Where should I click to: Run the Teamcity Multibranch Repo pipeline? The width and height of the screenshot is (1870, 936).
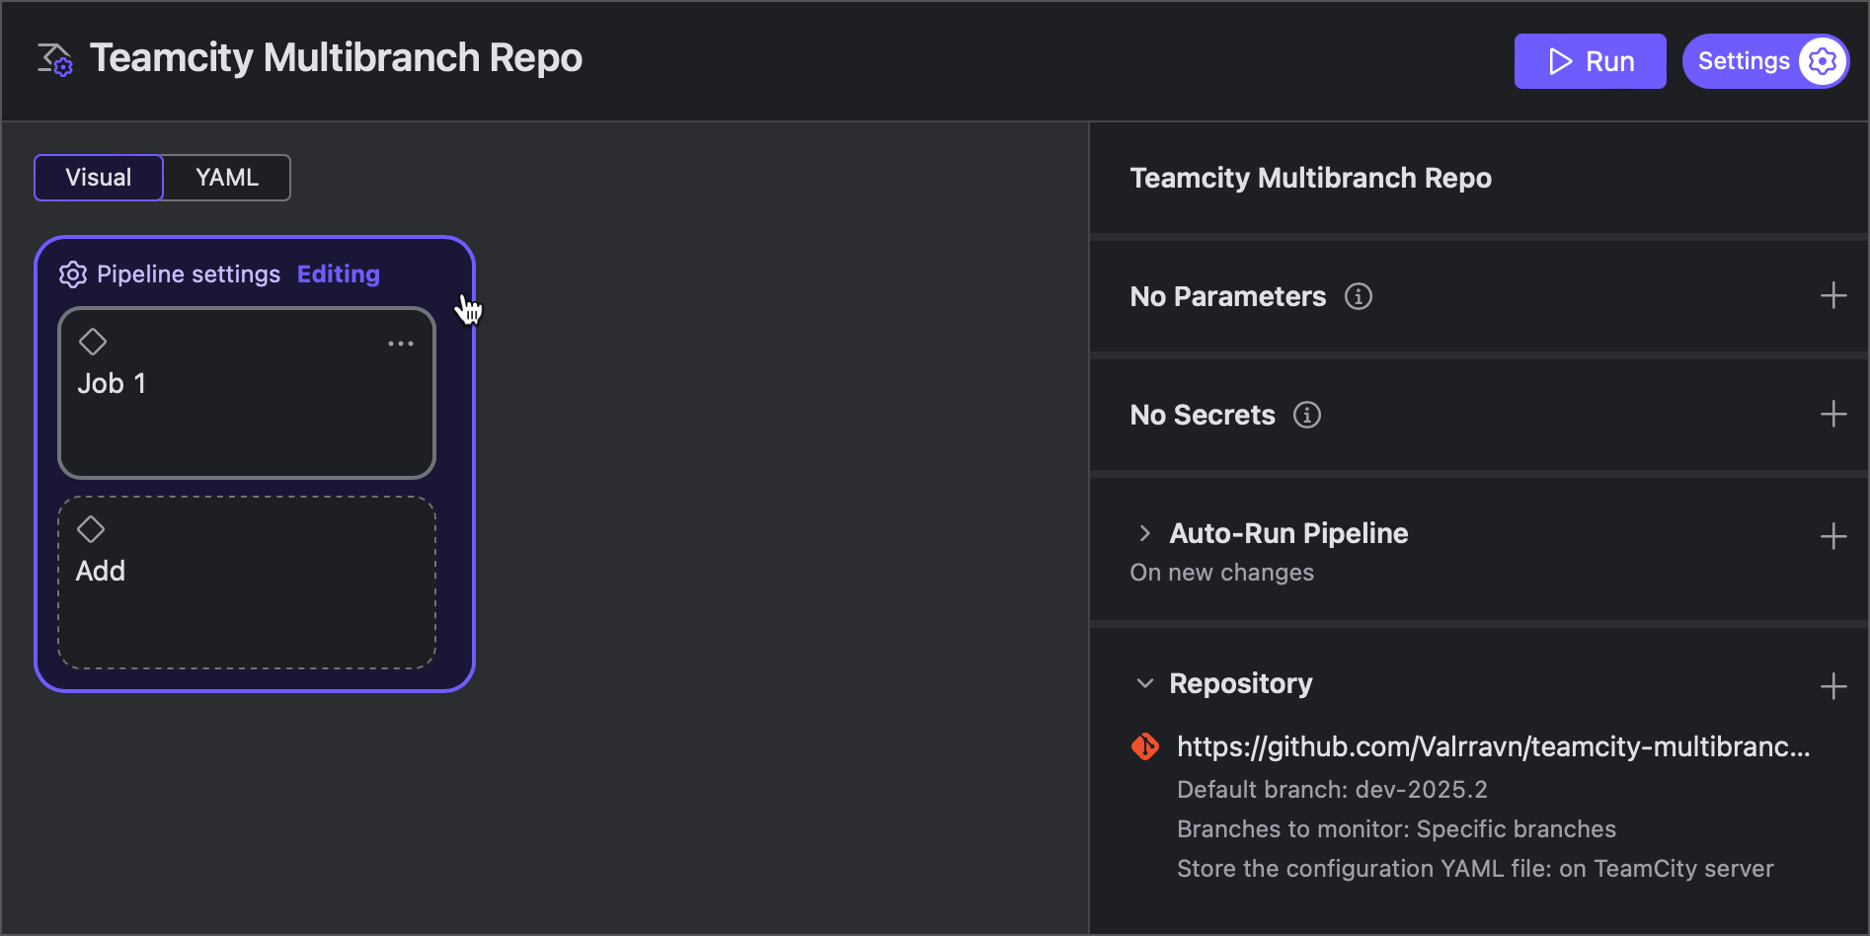tap(1590, 60)
